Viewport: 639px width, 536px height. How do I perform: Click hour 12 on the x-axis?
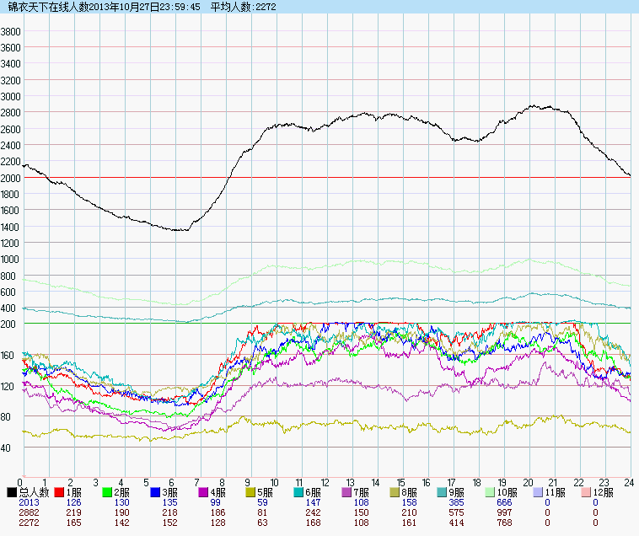pos(325,483)
